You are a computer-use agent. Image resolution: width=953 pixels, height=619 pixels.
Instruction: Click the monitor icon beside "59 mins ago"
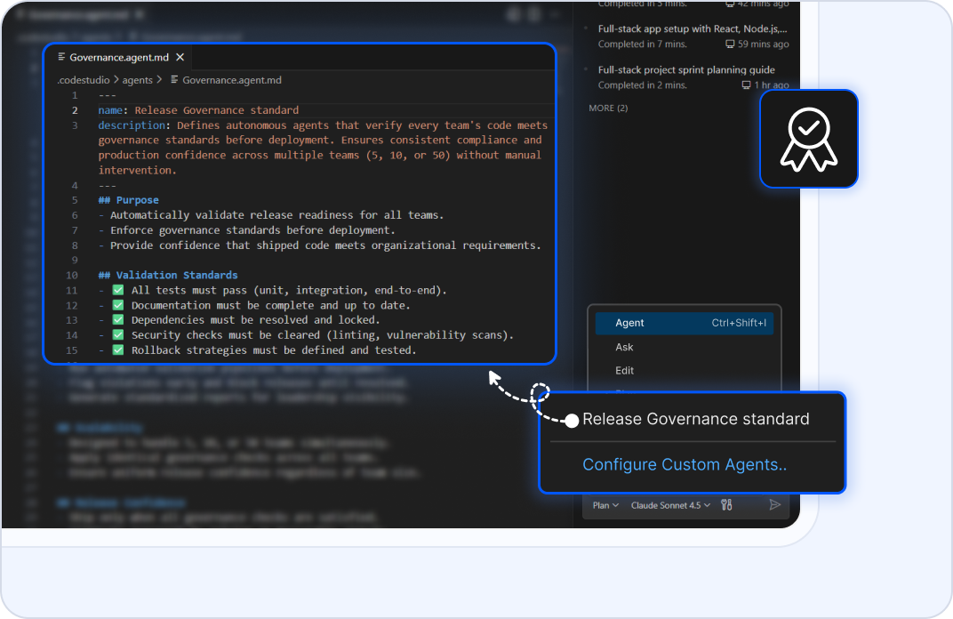tap(730, 44)
